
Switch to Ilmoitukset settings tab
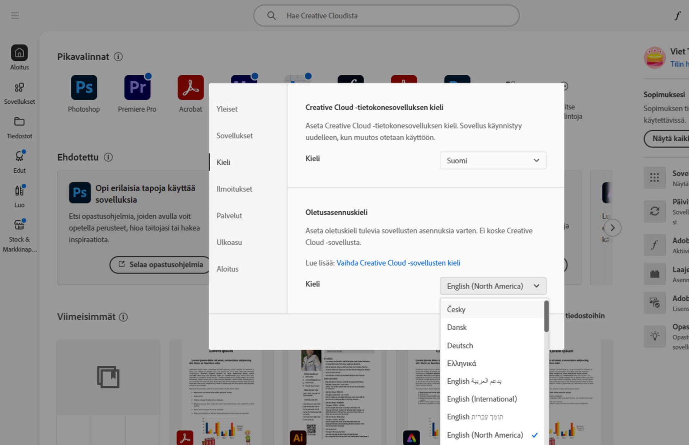tap(234, 189)
